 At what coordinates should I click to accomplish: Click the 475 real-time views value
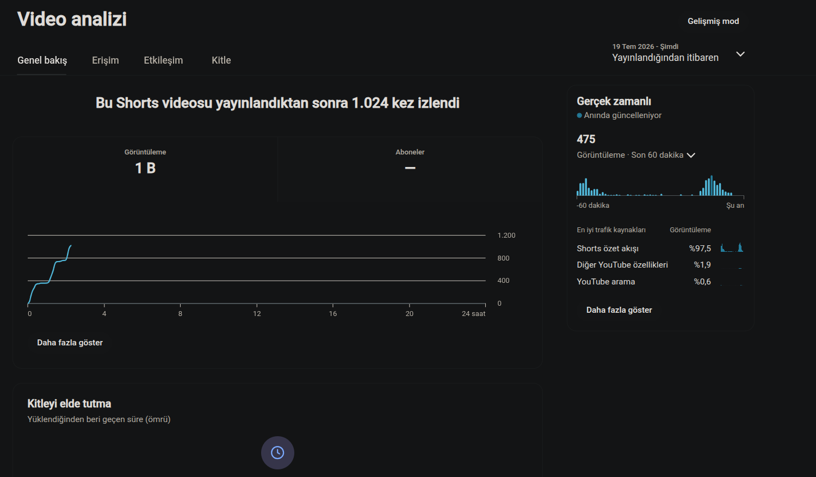coord(586,139)
